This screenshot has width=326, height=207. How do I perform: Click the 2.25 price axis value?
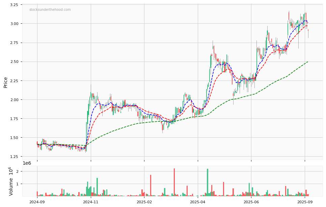point(14,81)
